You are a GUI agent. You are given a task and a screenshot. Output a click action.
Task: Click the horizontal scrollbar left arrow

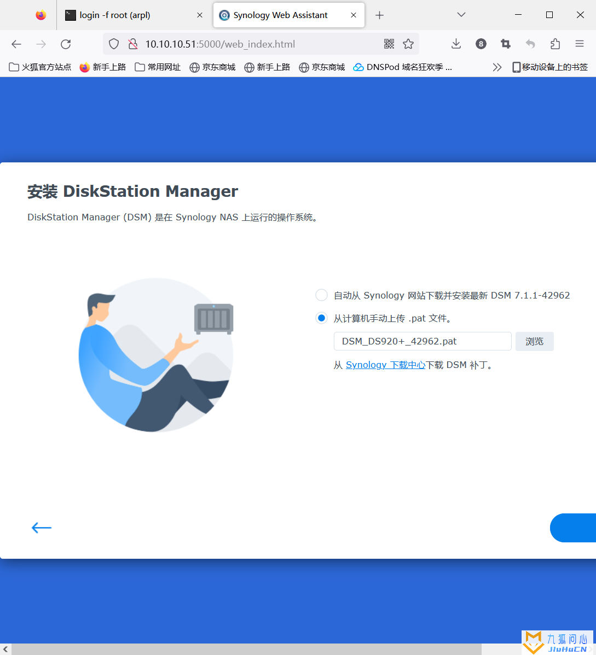tap(5, 649)
